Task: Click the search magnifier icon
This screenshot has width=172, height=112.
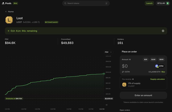Action: 65,3
